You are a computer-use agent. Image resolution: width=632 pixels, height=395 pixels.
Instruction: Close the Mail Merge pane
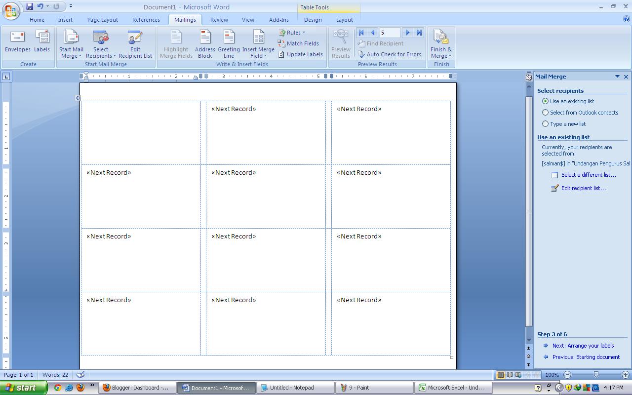pos(626,77)
